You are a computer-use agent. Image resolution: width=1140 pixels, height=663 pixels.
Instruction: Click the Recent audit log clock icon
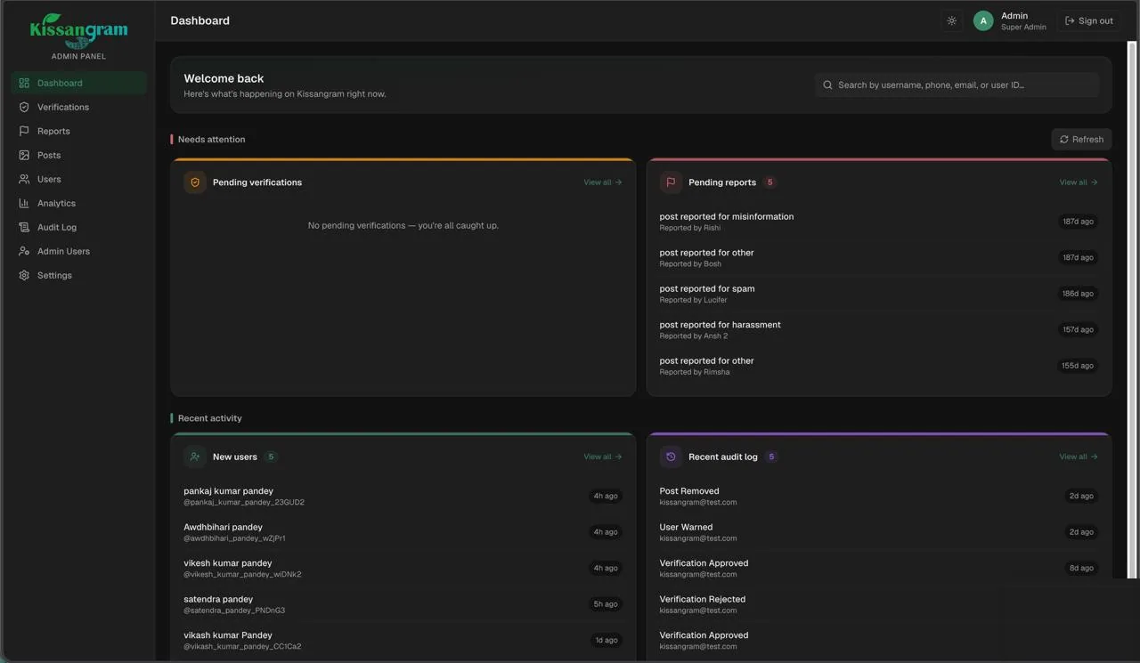pos(671,457)
